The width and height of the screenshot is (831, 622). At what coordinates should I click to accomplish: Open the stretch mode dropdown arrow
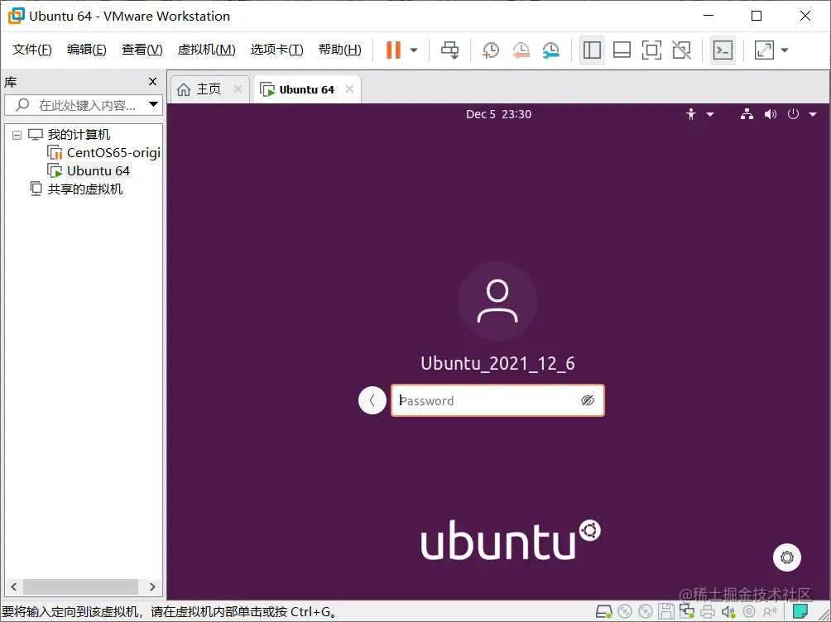click(x=785, y=50)
